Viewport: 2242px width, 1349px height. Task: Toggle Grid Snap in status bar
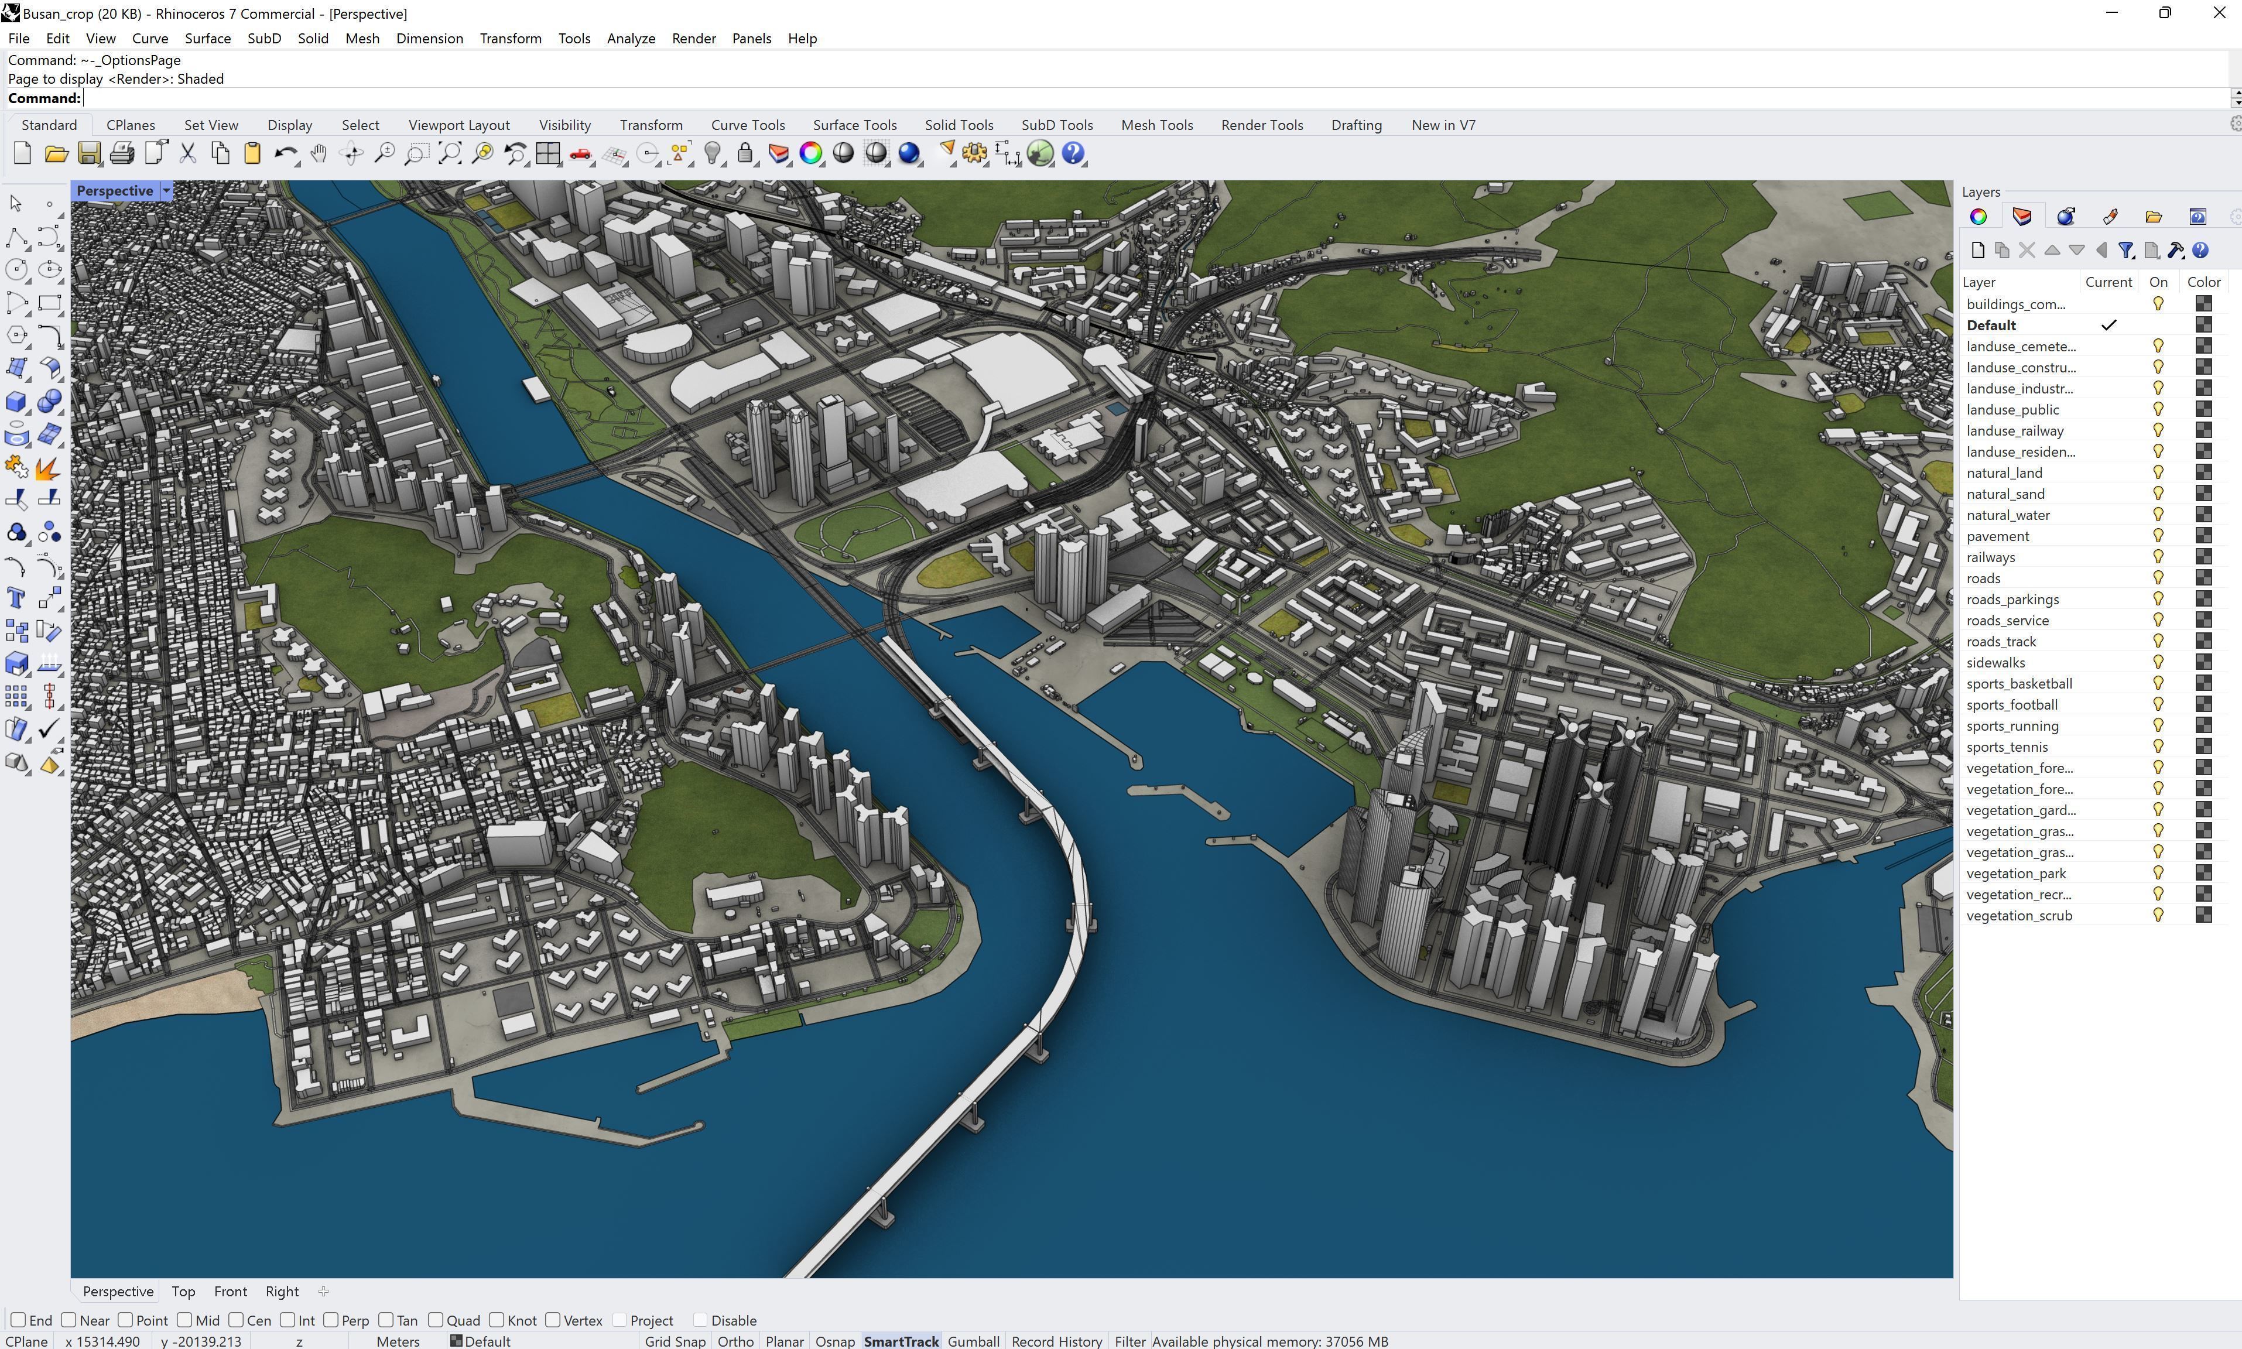675,1341
